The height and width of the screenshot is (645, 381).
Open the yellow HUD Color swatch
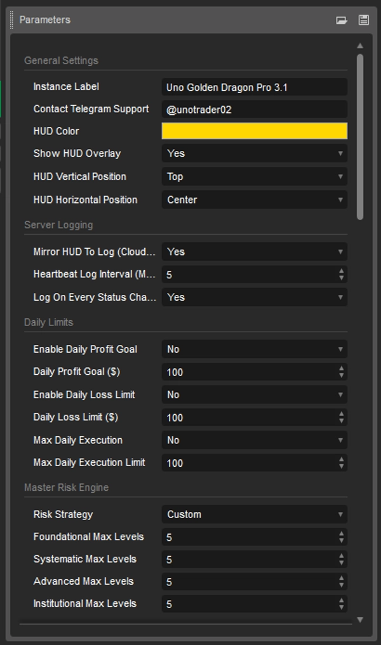point(255,131)
